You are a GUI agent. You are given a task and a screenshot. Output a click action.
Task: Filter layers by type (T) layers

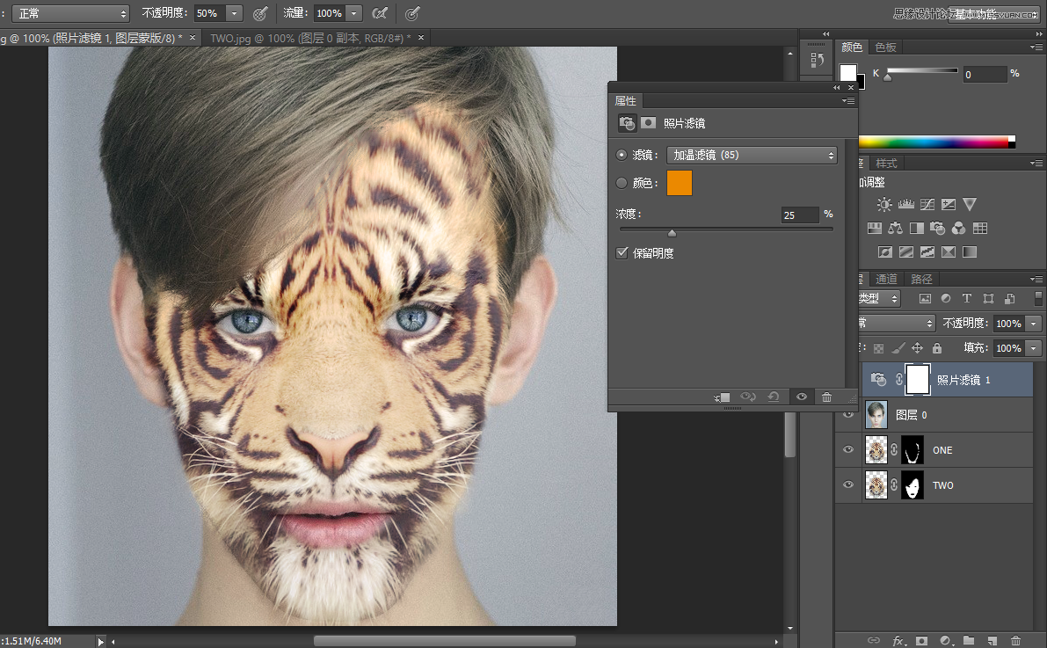[966, 299]
